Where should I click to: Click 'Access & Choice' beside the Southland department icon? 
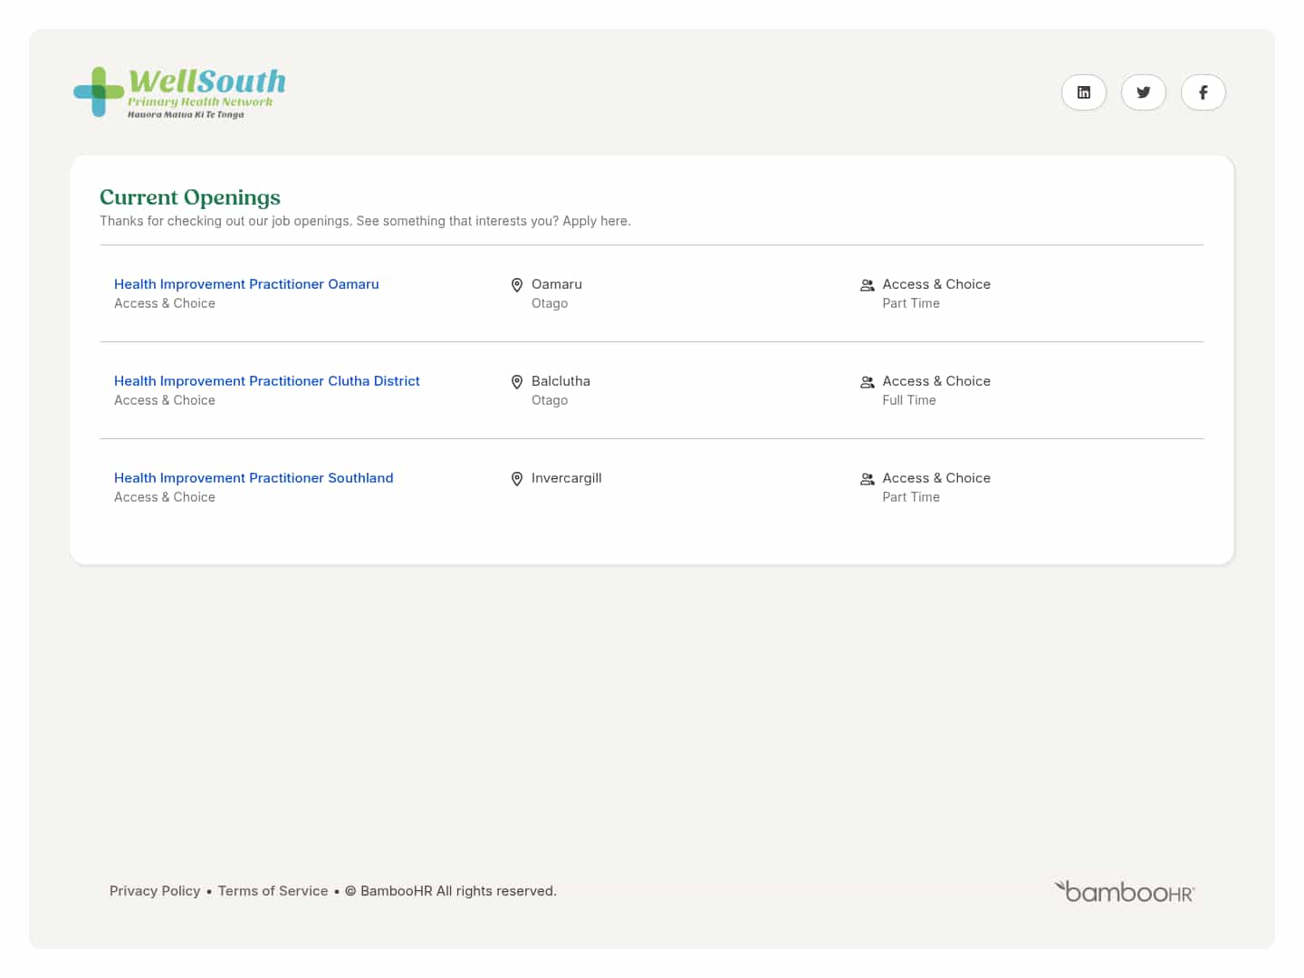click(936, 478)
